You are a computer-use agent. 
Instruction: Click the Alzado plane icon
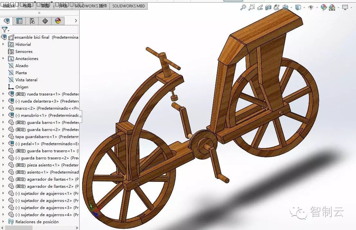tap(11, 66)
